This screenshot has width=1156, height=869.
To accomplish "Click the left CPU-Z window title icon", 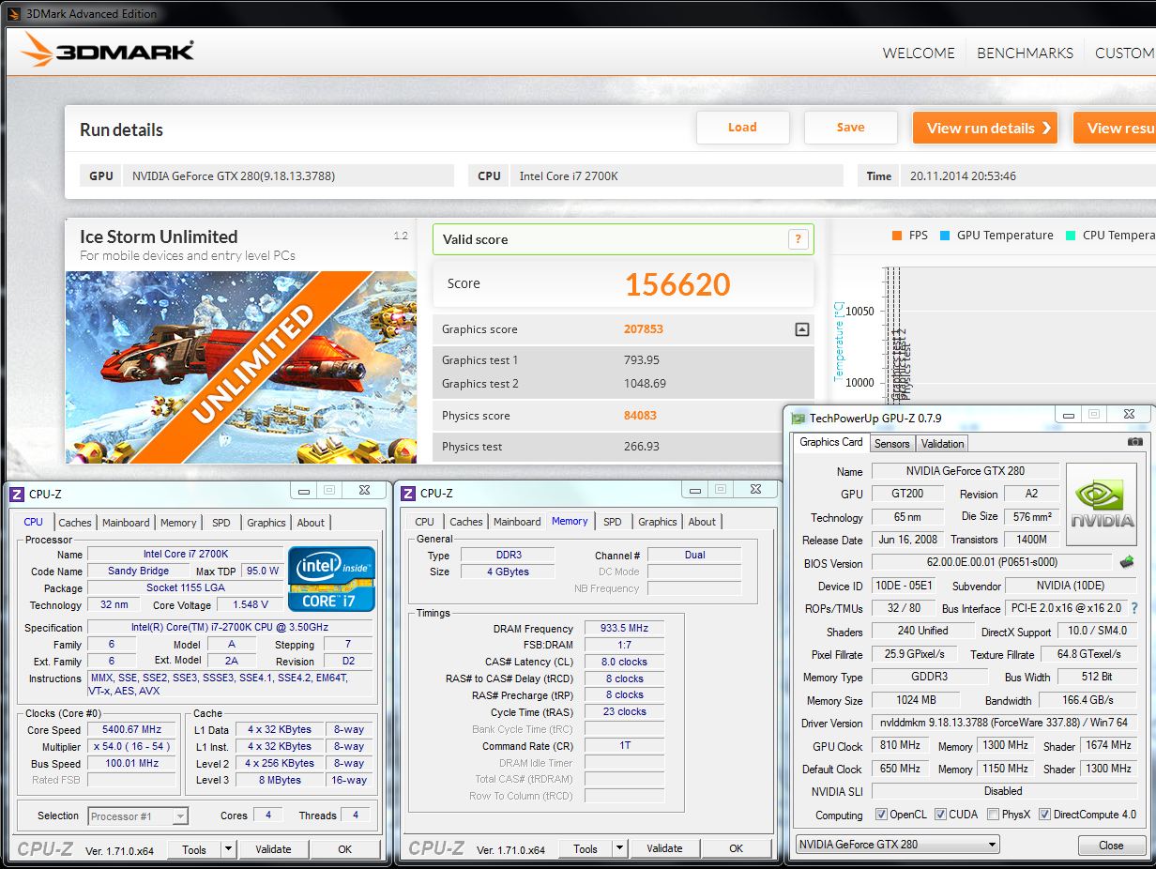I will (x=17, y=495).
